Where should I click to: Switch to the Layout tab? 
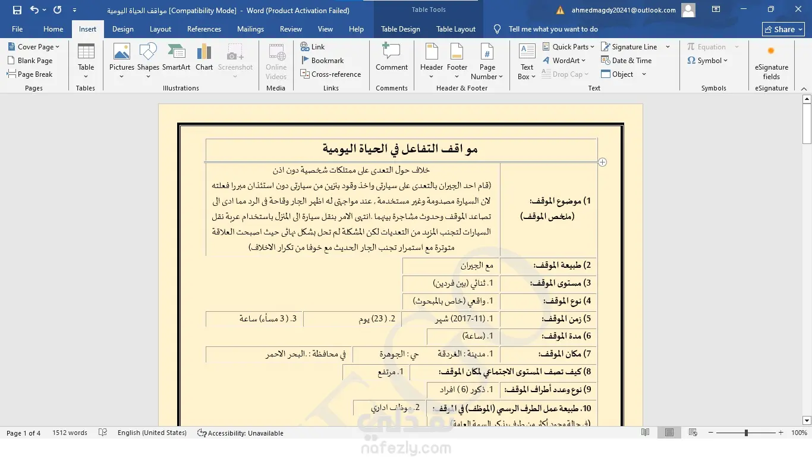pos(160,29)
